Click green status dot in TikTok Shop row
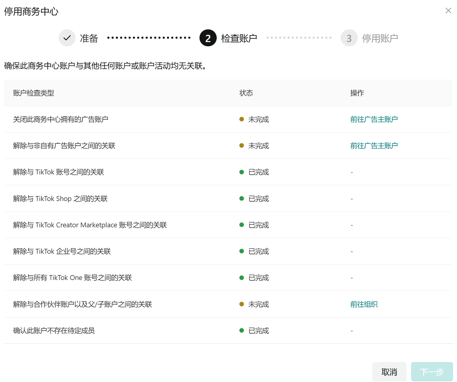Screen dimensions: 457x382 [x=241, y=199]
